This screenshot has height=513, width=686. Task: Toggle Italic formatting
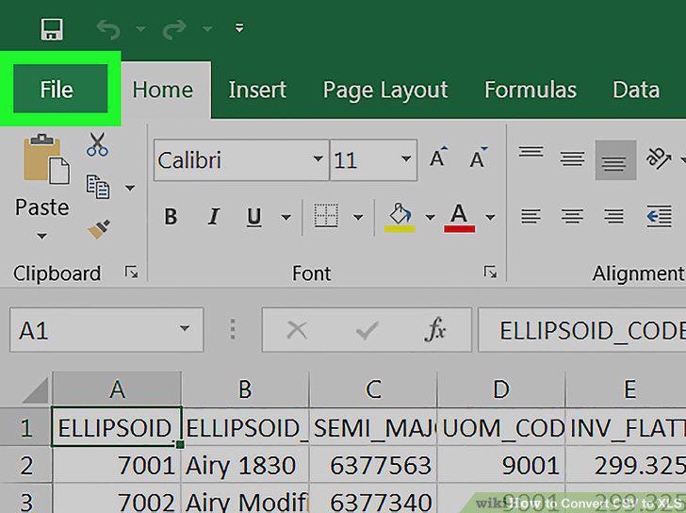(x=214, y=217)
